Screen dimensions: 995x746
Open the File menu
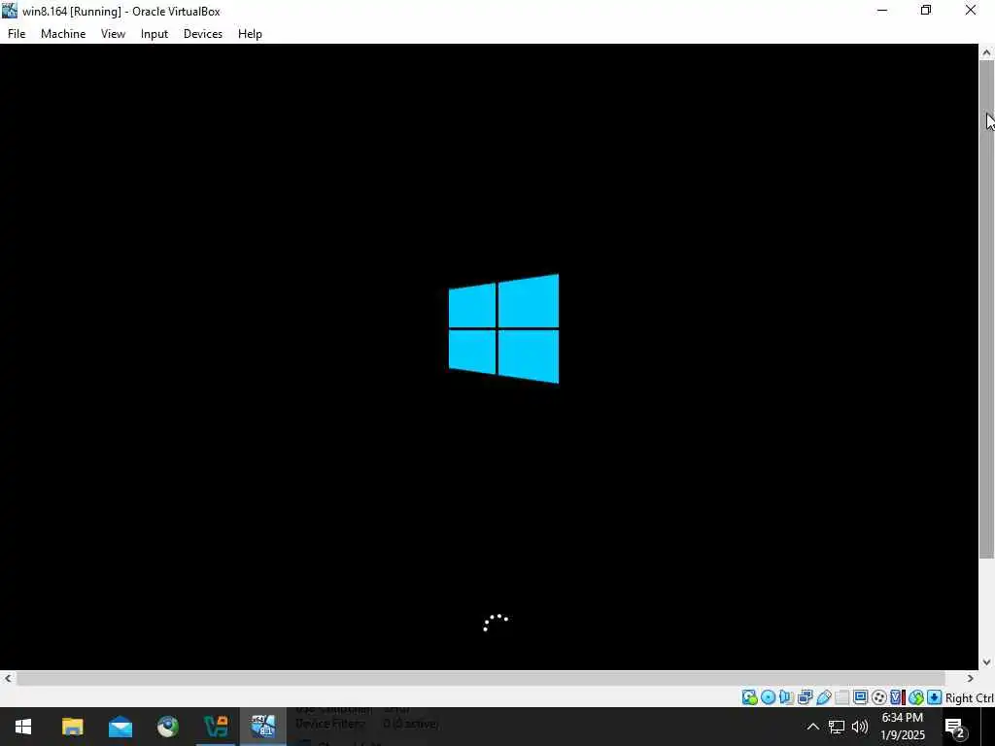pyautogui.click(x=17, y=34)
